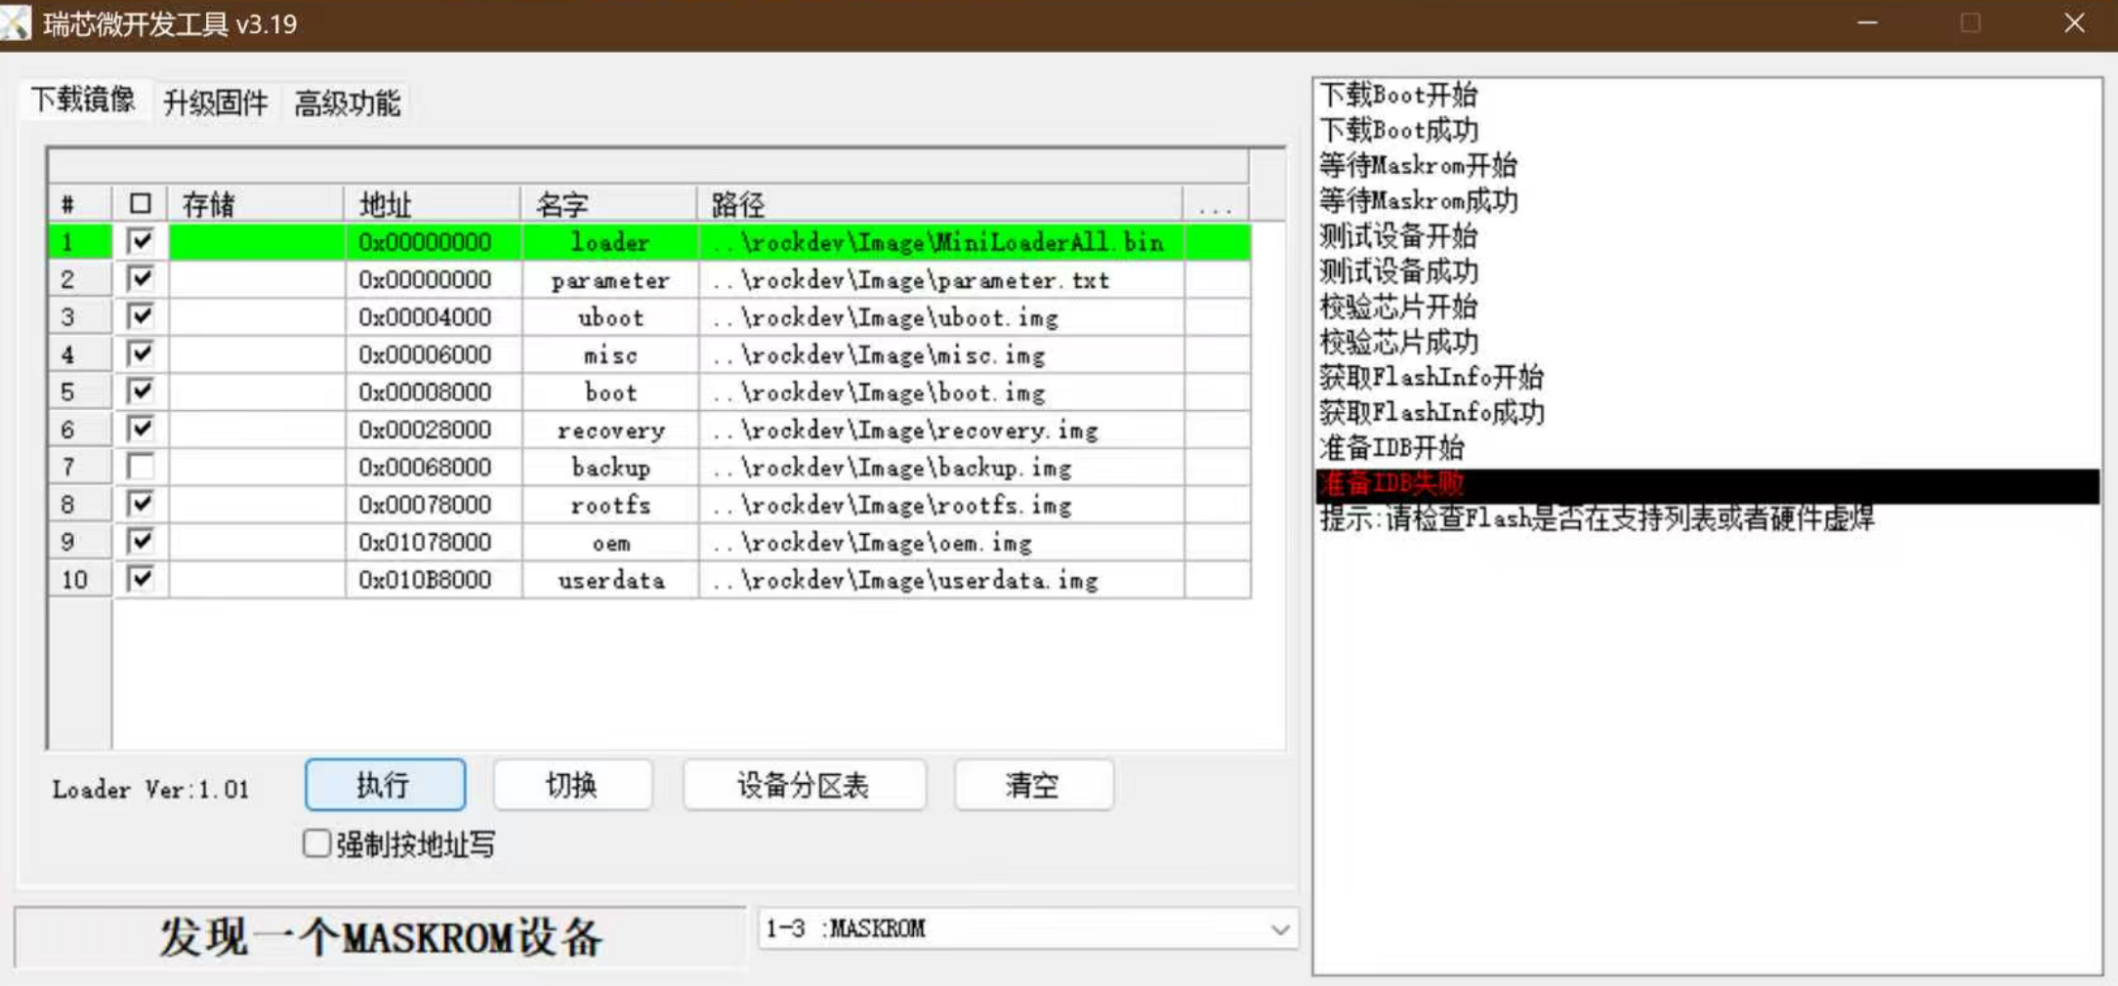Uncheck the recovery row checkbox

tap(141, 429)
